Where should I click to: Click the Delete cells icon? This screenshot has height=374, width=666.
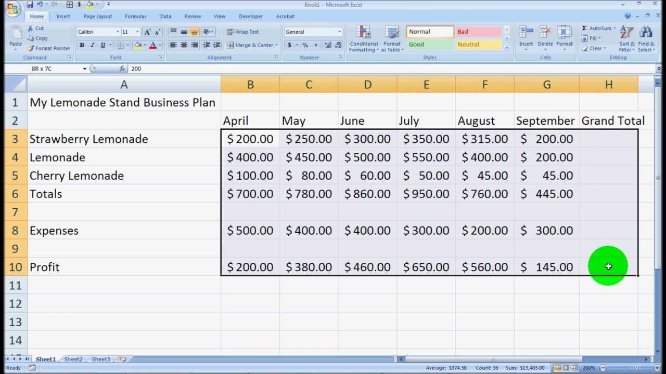click(x=545, y=33)
